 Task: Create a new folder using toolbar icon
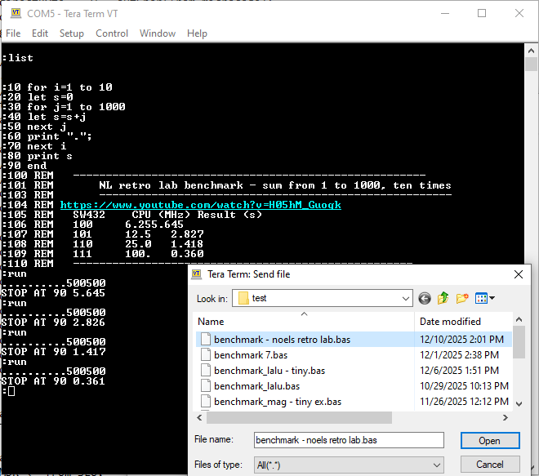click(462, 299)
